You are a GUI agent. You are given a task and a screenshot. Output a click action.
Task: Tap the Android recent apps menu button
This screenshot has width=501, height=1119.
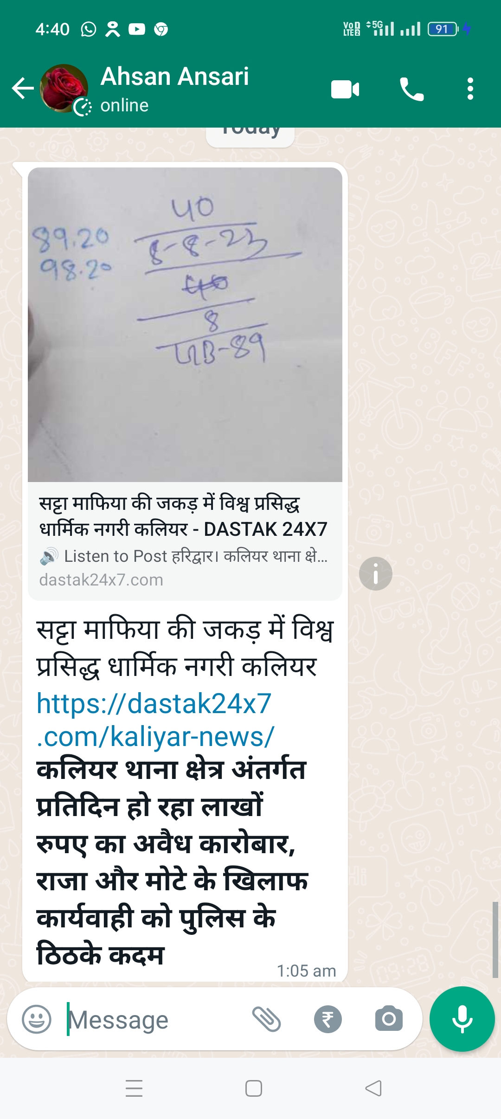(134, 1088)
